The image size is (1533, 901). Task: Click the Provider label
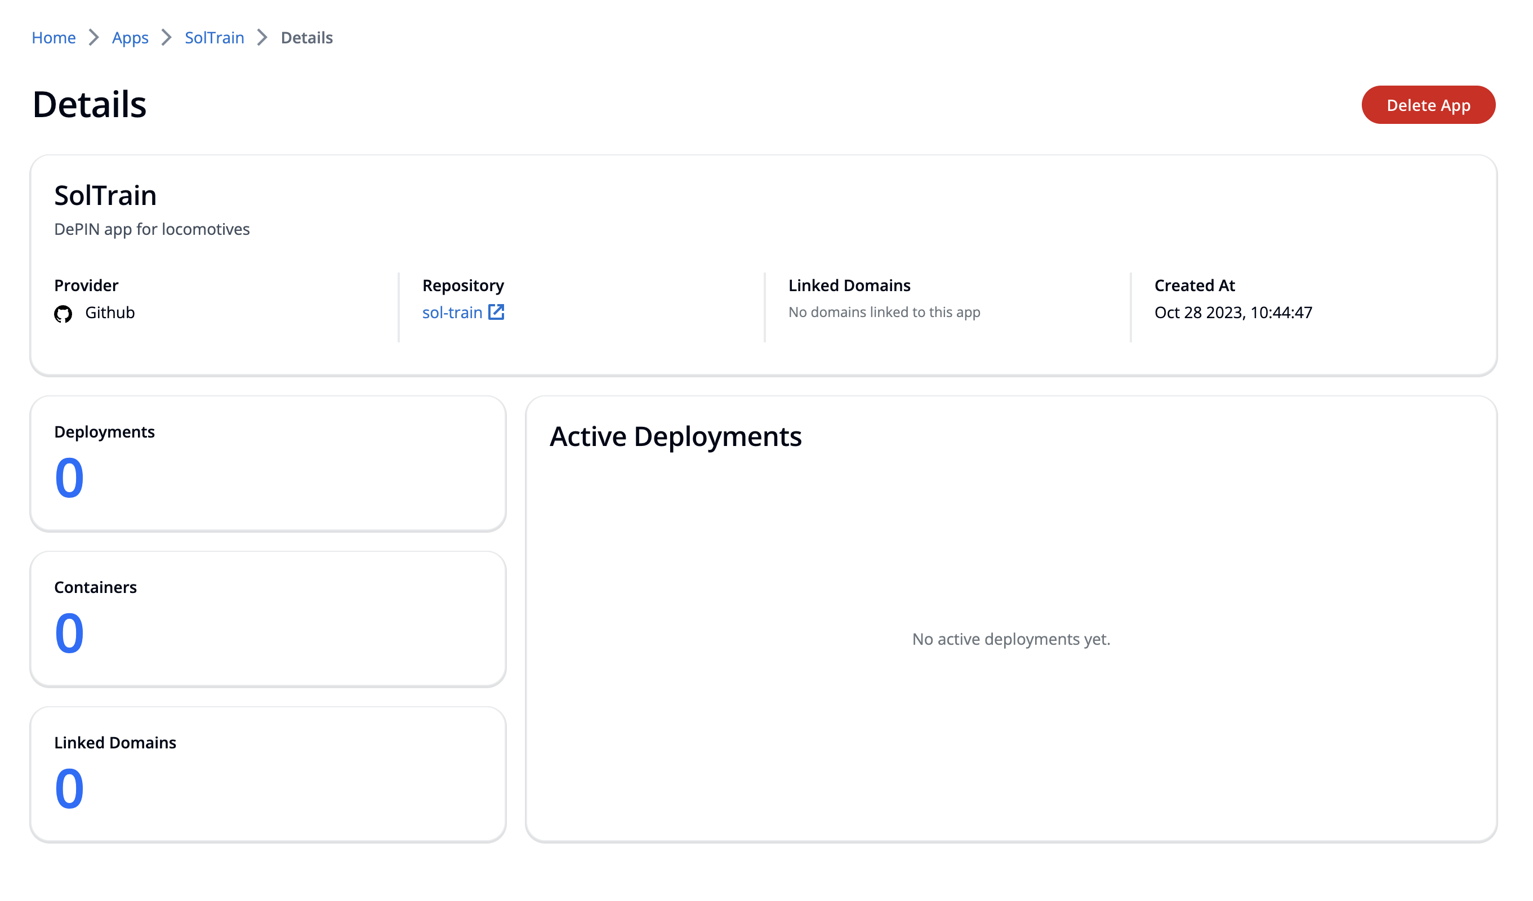coord(86,286)
